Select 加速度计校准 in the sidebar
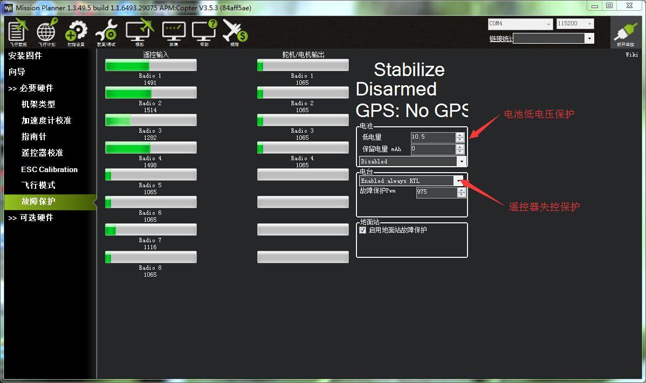The width and height of the screenshot is (646, 383). (x=46, y=120)
